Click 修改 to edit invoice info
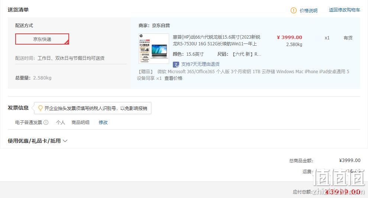 tap(103, 122)
